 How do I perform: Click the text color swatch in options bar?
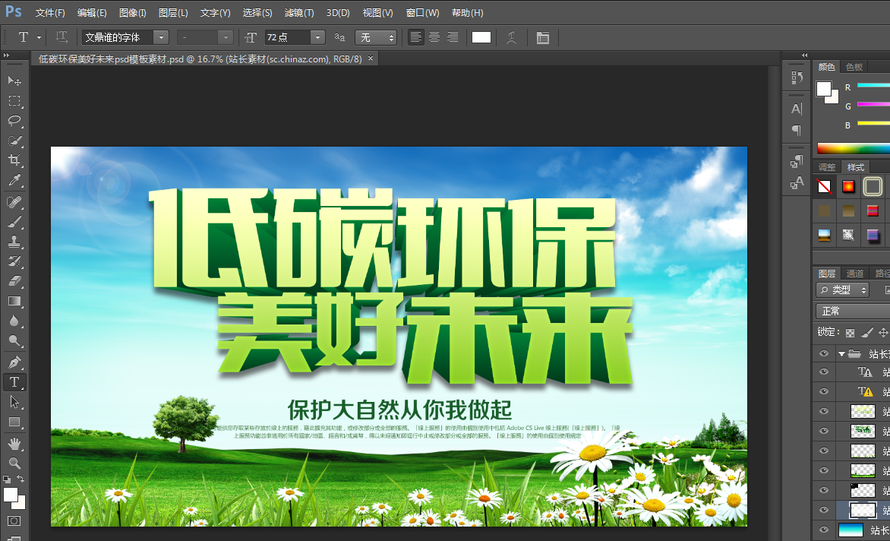tap(481, 37)
